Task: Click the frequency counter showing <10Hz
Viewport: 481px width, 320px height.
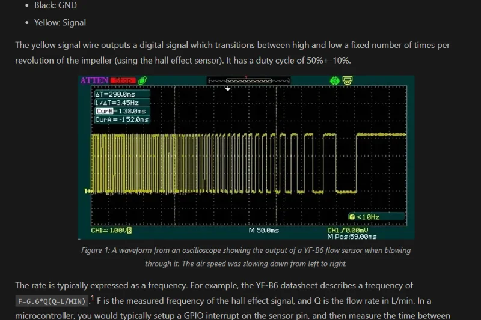Action: pos(364,216)
